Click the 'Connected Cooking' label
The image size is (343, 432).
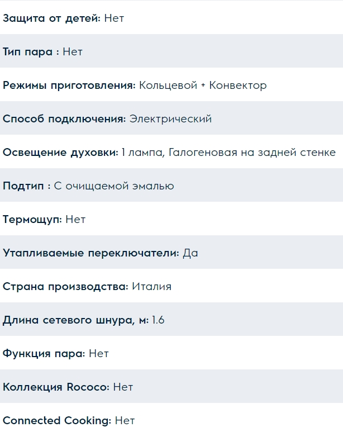pos(56,420)
